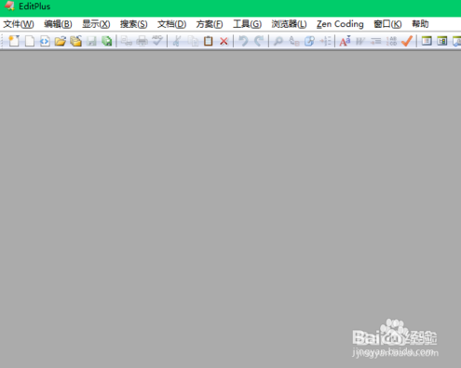Viewport: 461px width, 368px height.
Task: Click the Cut scissors icon
Action: (177, 41)
